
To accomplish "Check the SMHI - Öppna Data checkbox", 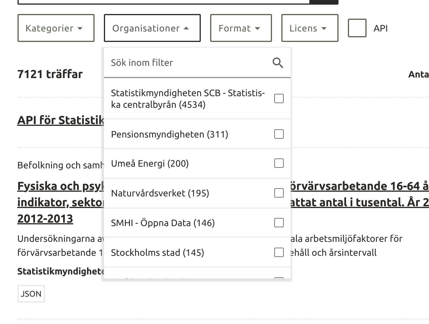I will [279, 223].
